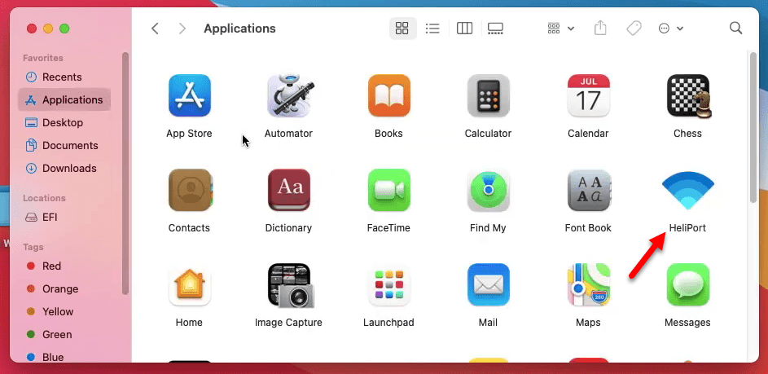The width and height of the screenshot is (768, 374).
Task: Open the Action ellipsis menu
Action: [670, 29]
